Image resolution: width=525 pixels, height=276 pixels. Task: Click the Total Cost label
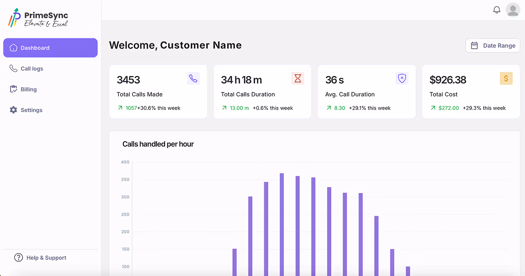(443, 95)
